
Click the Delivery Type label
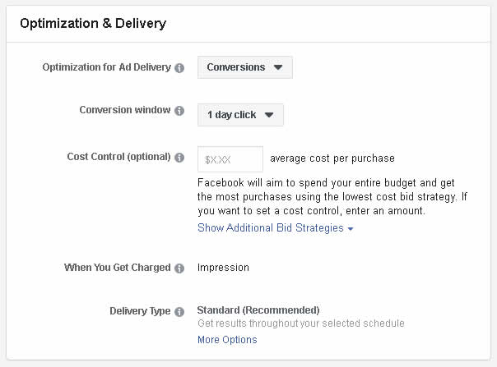click(140, 310)
